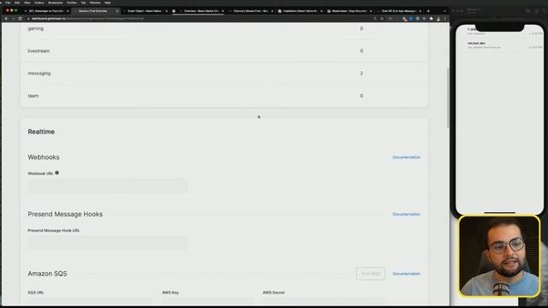Close the Stream Chat Overview tab
The width and height of the screenshot is (548, 308).
click(x=117, y=11)
